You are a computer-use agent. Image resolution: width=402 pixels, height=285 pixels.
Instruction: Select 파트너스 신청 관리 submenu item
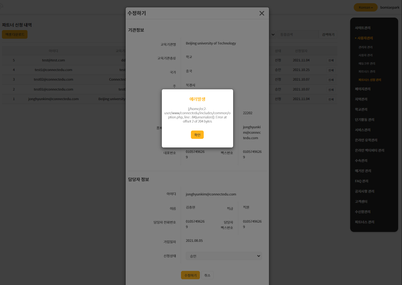tap(370, 80)
